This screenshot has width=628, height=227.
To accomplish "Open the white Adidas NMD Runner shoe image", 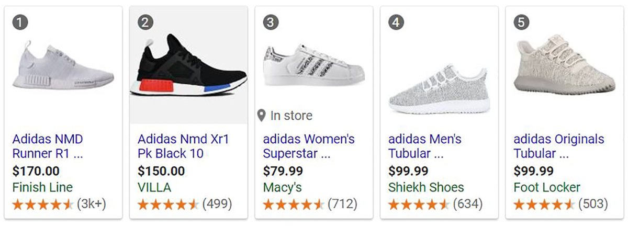I will [x=63, y=68].
